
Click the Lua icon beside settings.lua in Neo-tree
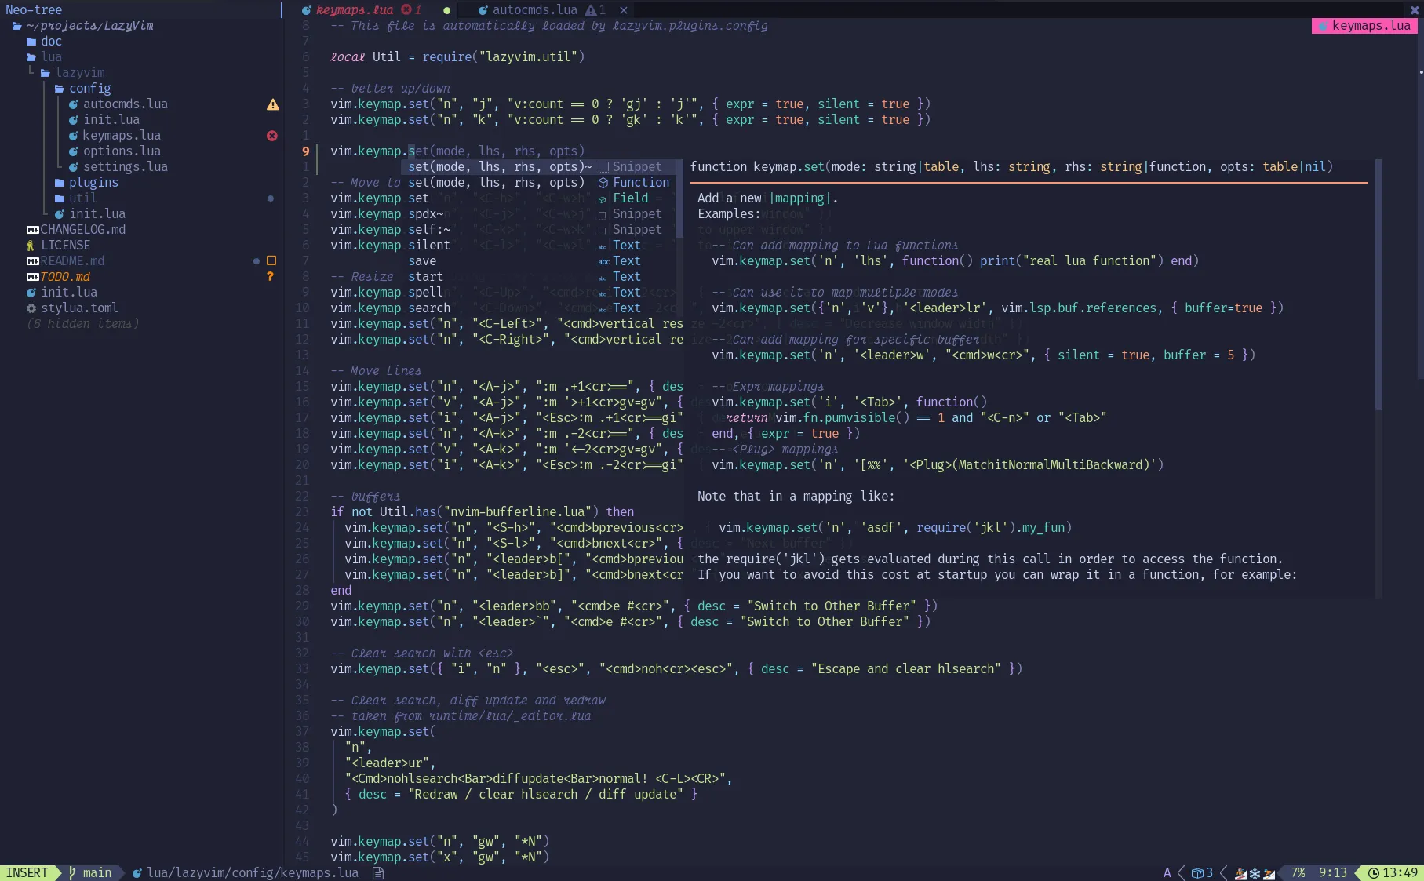point(74,167)
